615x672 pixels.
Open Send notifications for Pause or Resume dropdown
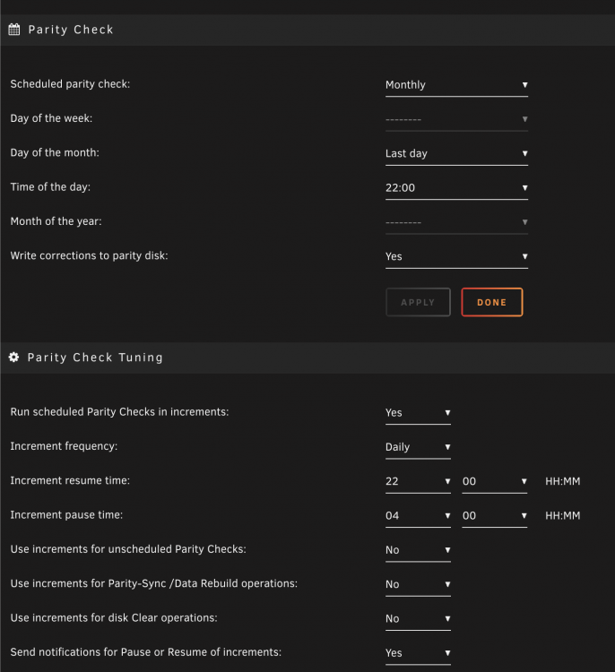(x=418, y=652)
